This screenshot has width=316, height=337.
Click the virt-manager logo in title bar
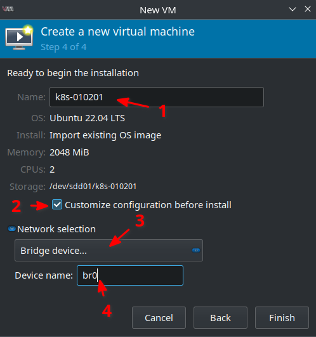tap(8, 10)
